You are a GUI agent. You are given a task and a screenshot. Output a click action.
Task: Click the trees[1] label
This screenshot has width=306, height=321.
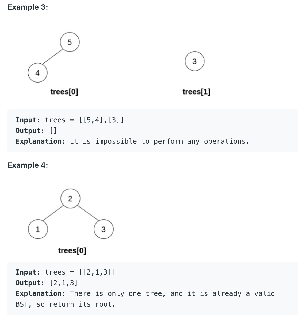point(196,92)
